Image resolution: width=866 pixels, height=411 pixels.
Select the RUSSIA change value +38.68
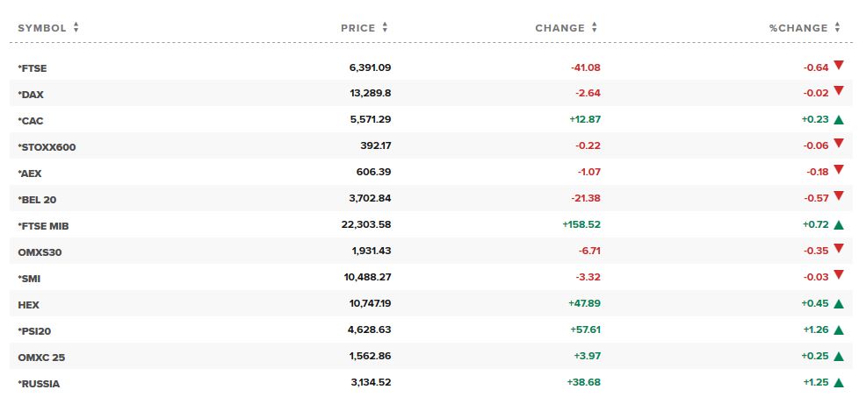pos(584,382)
